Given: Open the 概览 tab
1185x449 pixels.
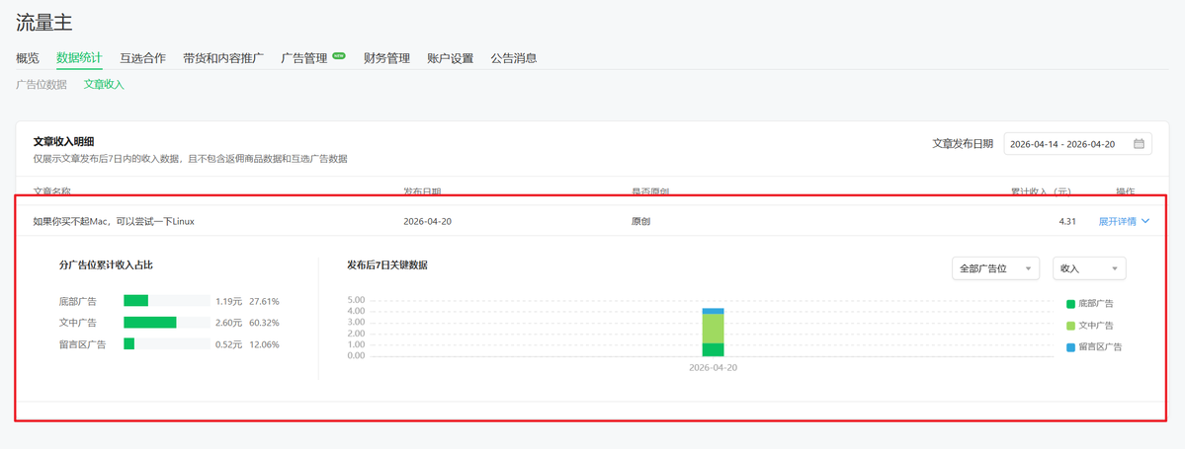Looking at the screenshot, I should point(28,58).
